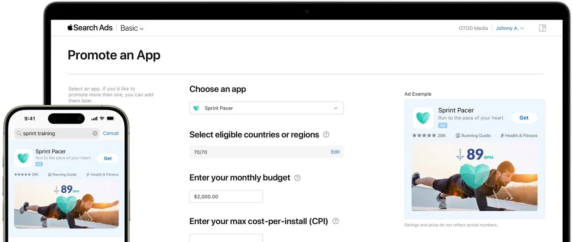Click Edit link for countries or regions
Image resolution: width=572 pixels, height=242 pixels.
click(335, 152)
